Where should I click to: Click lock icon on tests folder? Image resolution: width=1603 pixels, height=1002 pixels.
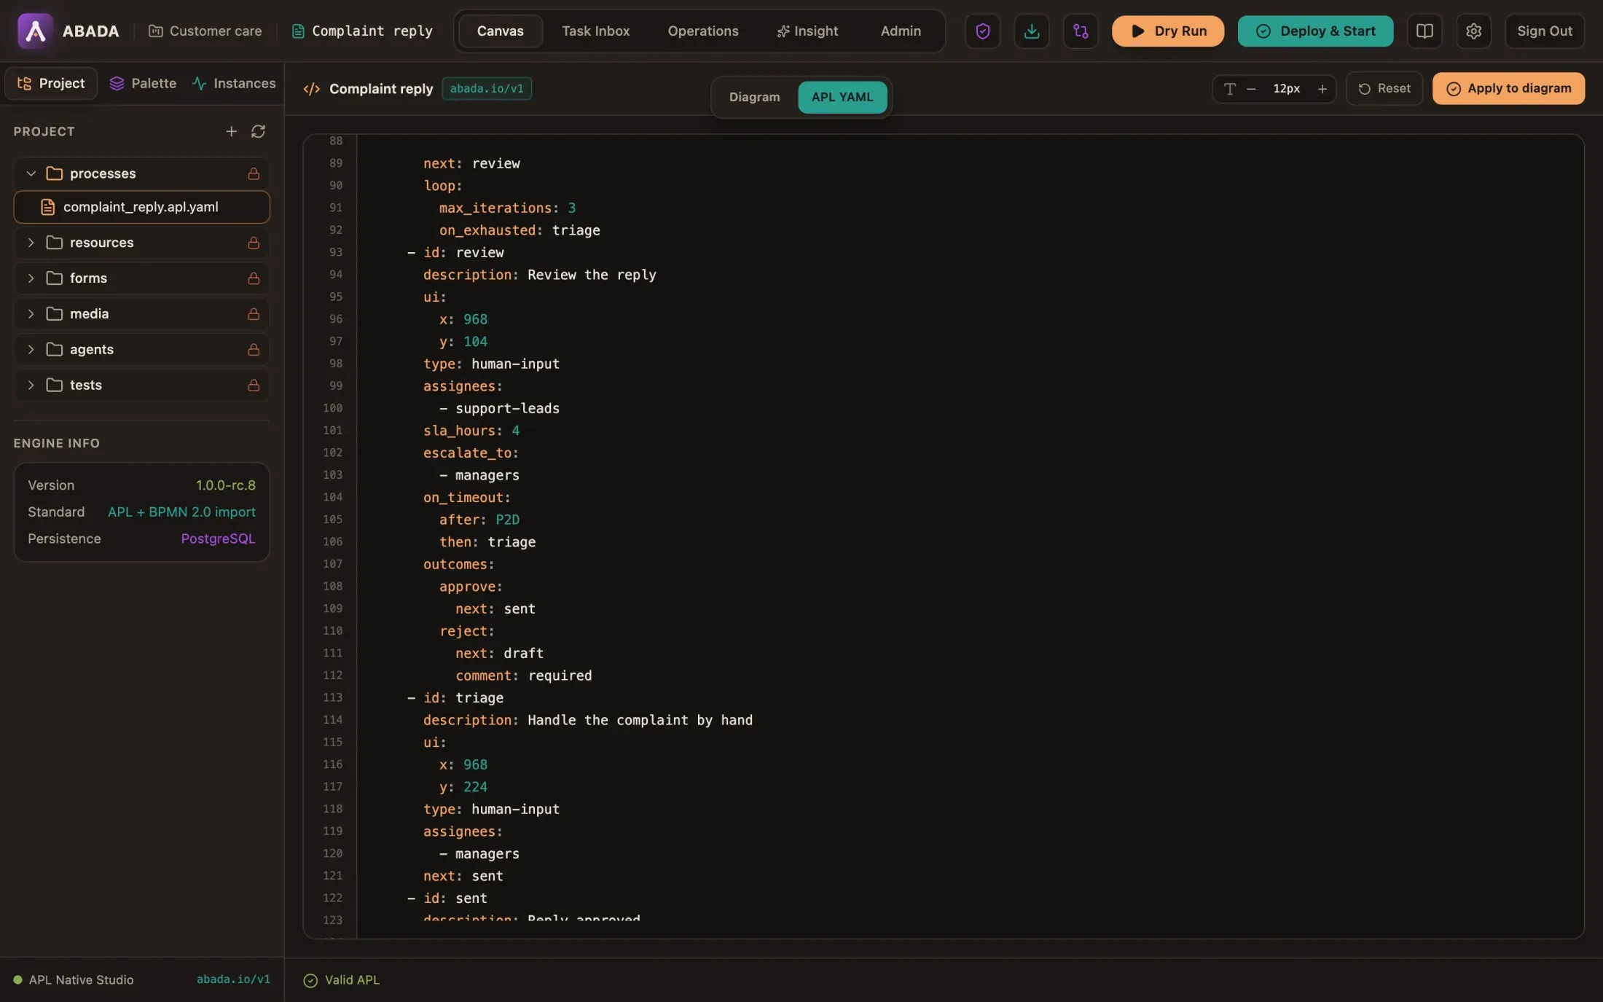coord(253,385)
